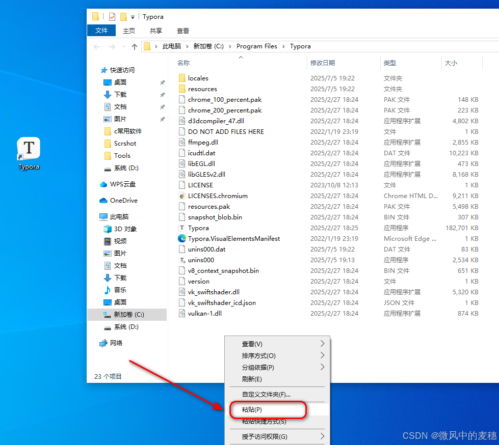
Task: Select 3D 对象 in the navigation pane
Action: tap(120, 229)
